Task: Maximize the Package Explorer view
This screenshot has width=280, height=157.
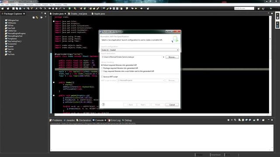Action: tap(45, 14)
